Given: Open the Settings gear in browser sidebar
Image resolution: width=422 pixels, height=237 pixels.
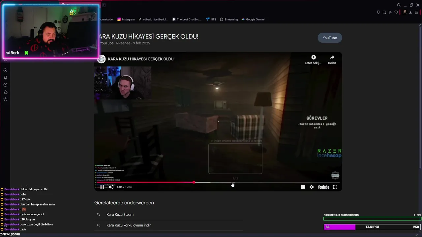Looking at the screenshot, I should pyautogui.click(x=5, y=99).
